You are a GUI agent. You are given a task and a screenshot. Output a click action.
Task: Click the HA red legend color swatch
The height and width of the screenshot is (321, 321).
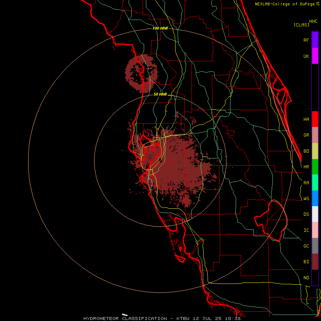315,119
